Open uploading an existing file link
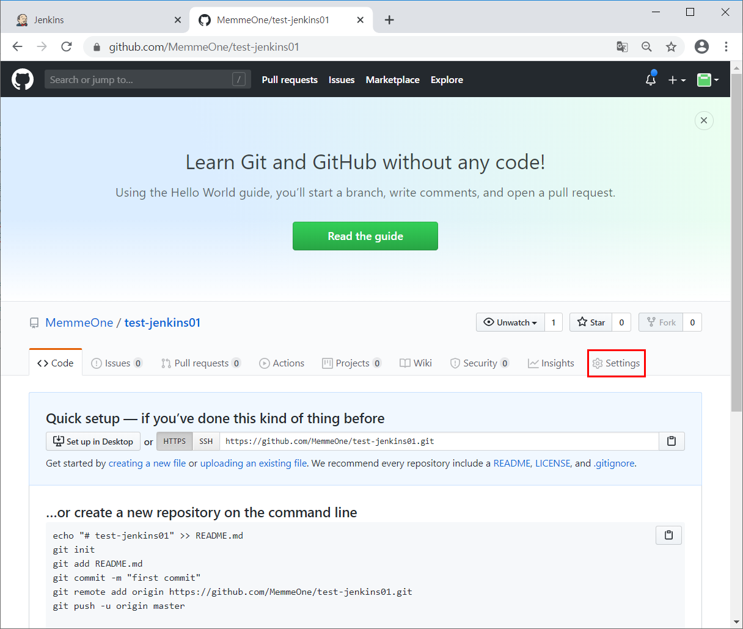743x629 pixels. [x=254, y=464]
